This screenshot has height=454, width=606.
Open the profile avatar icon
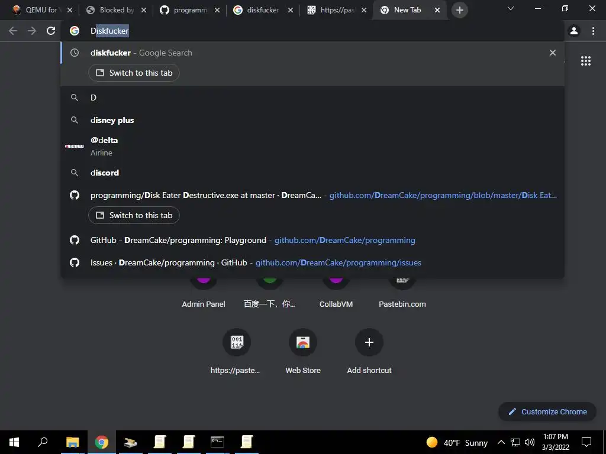pyautogui.click(x=574, y=31)
